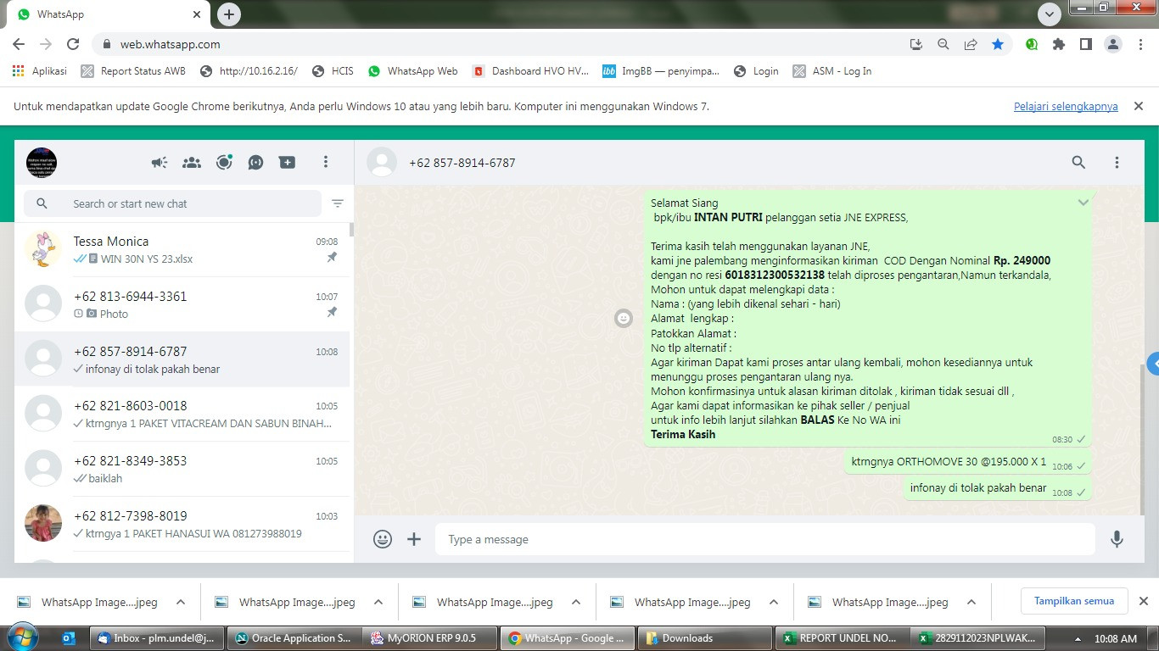Expand options for last WhatsApp Image download
Viewport: 1159px width, 651px height.
coord(971,602)
